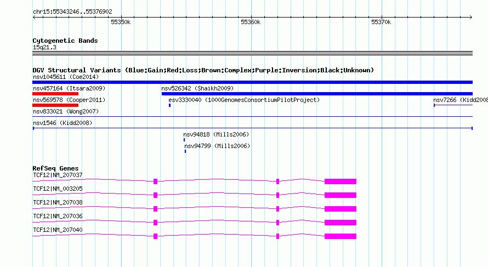488x267 pixels.
Task: Select nsv94818 (Mills2006) variant label
Action: click(x=216, y=134)
